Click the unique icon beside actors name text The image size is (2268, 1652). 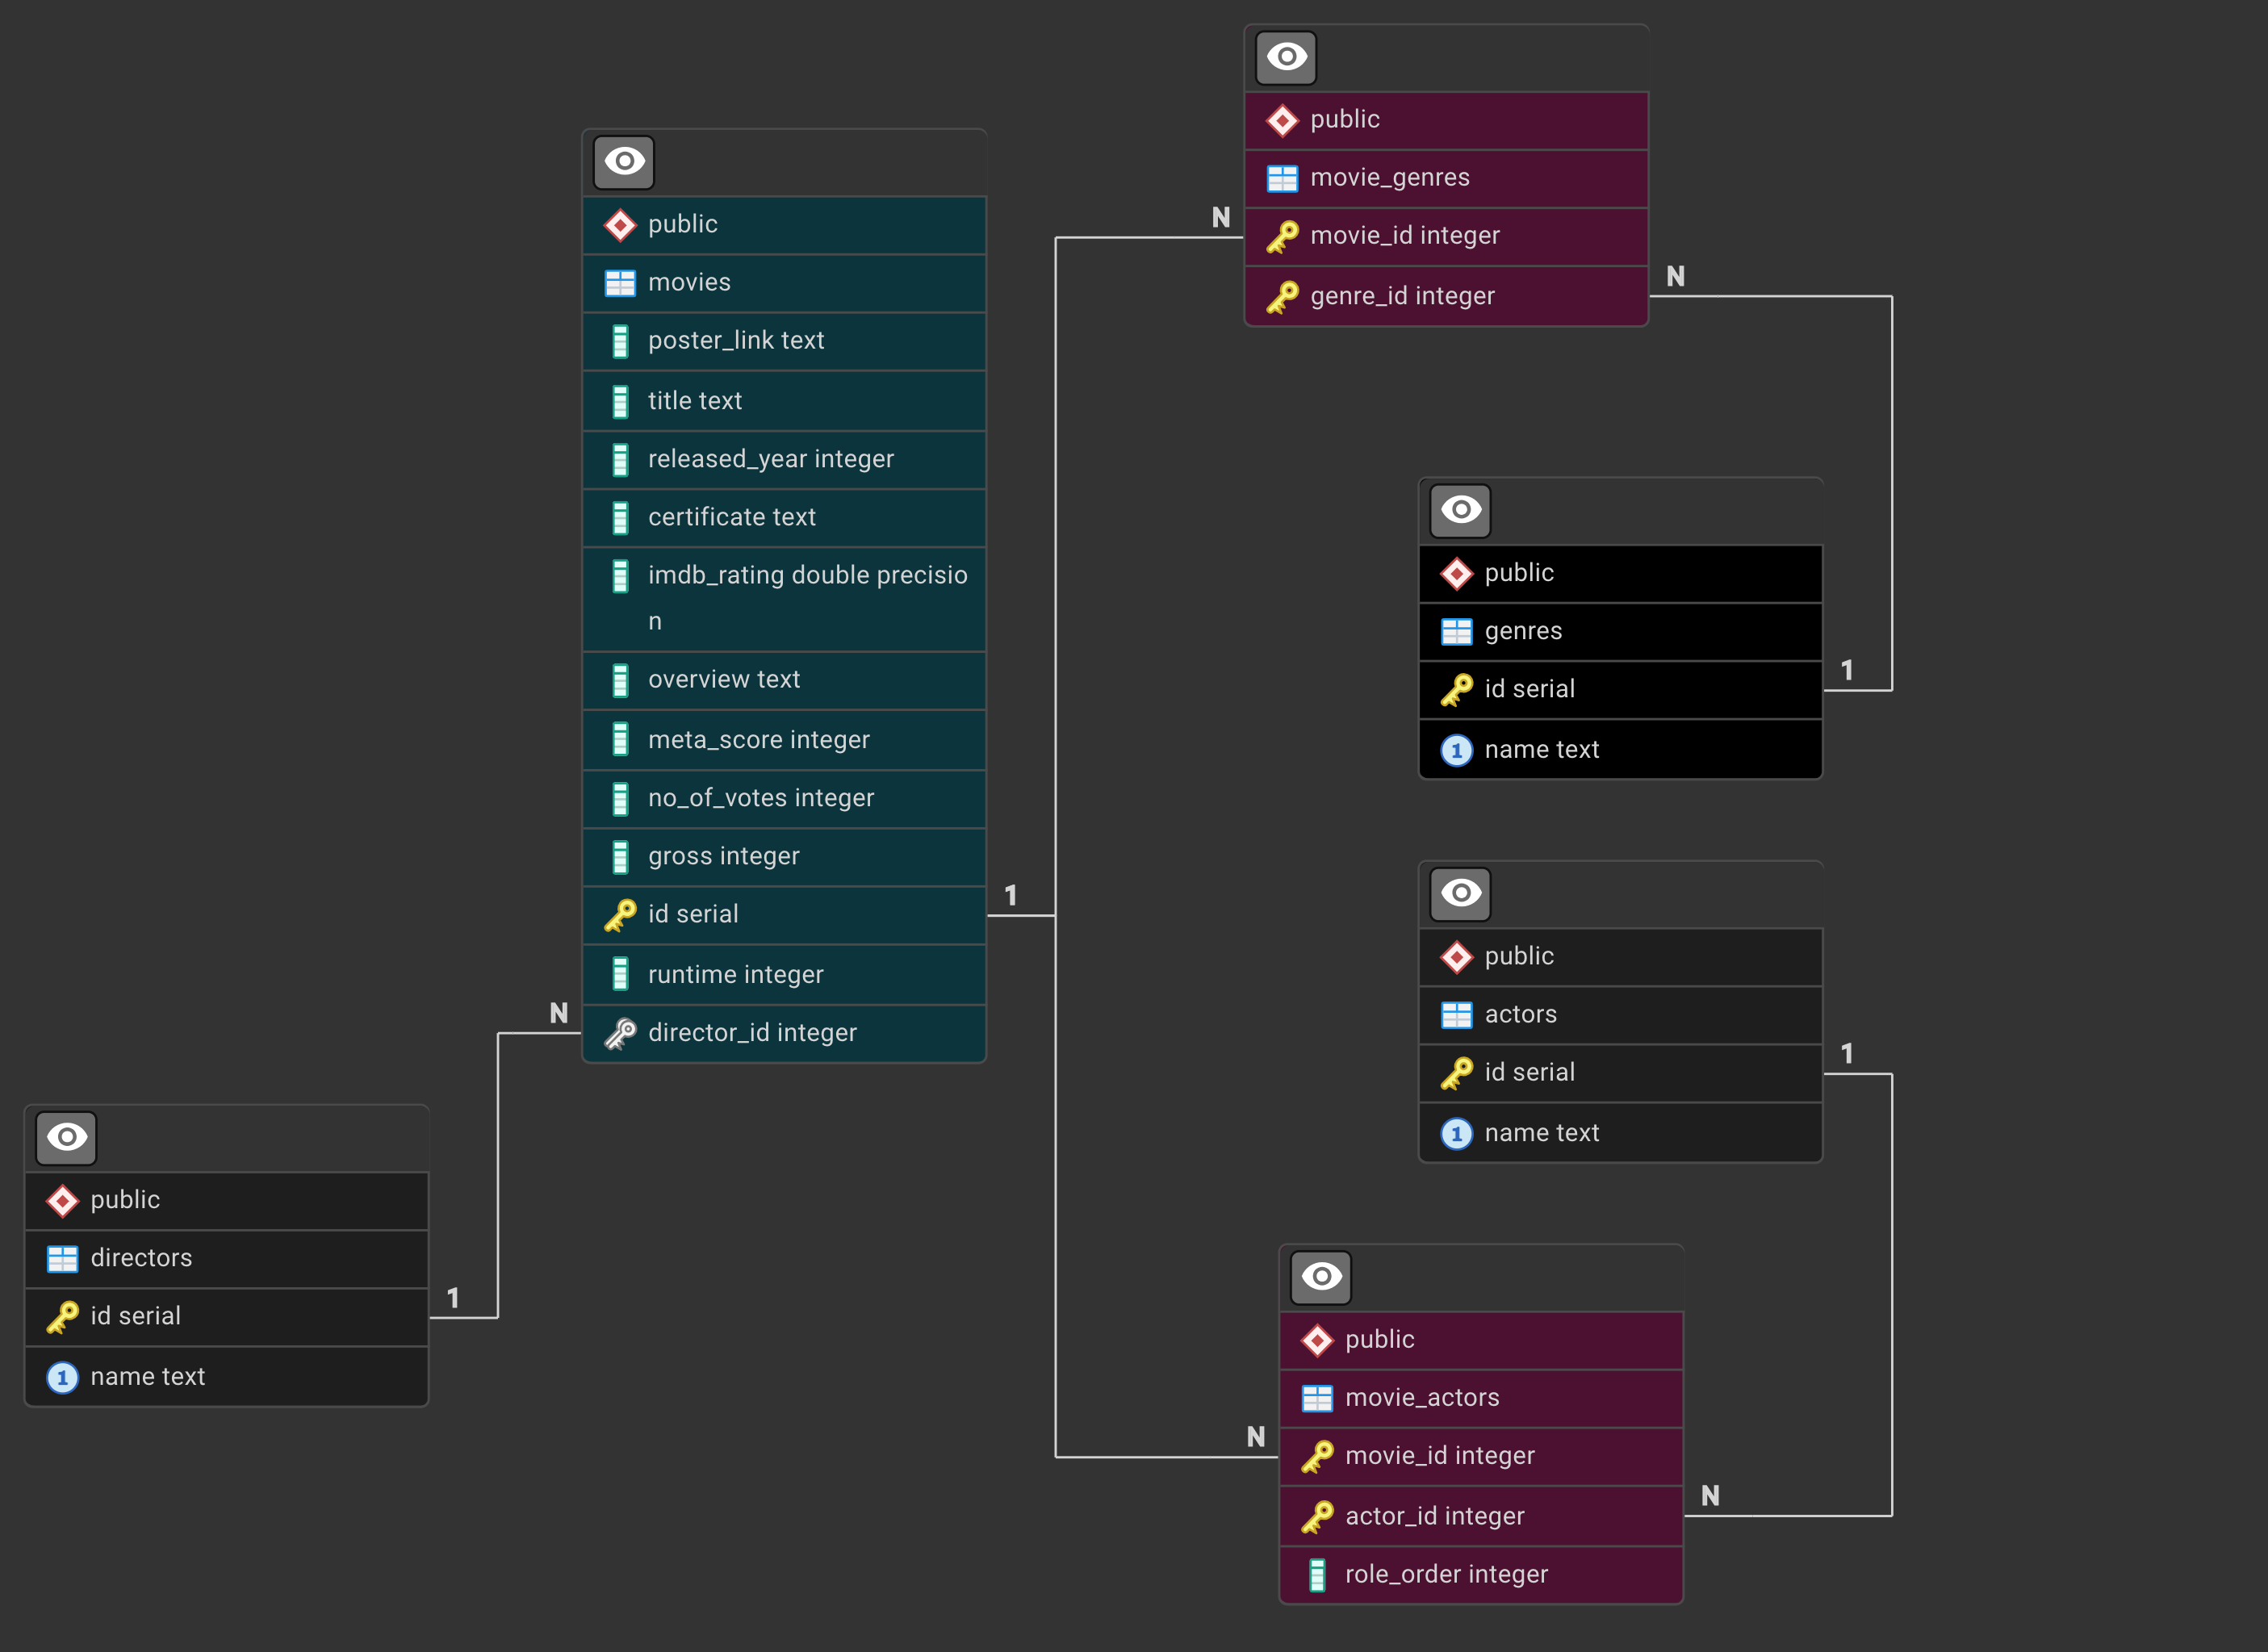pyautogui.click(x=1456, y=1134)
